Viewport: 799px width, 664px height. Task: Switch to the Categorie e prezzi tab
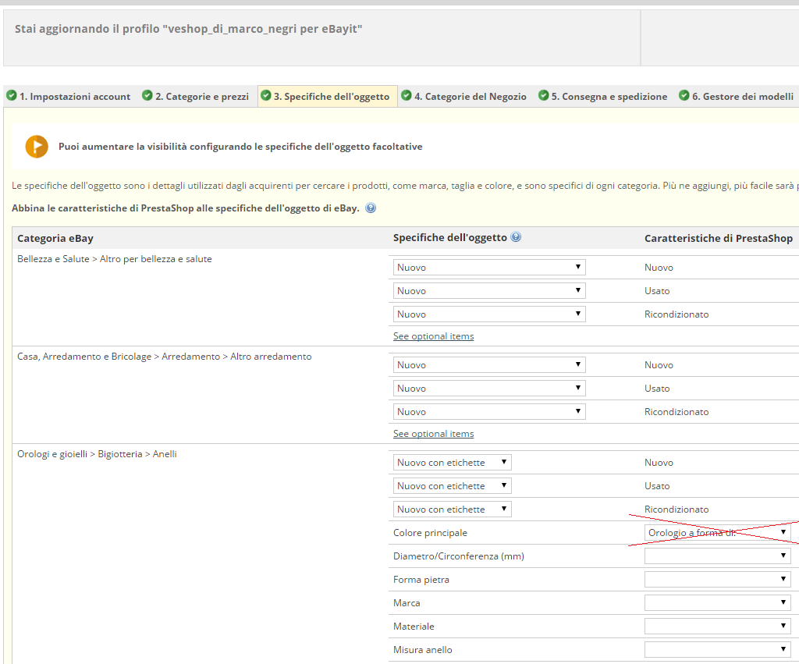pos(196,96)
